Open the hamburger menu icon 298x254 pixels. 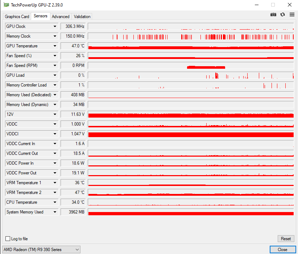coord(292,14)
